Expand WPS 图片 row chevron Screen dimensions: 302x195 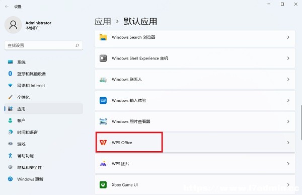tap(288, 164)
